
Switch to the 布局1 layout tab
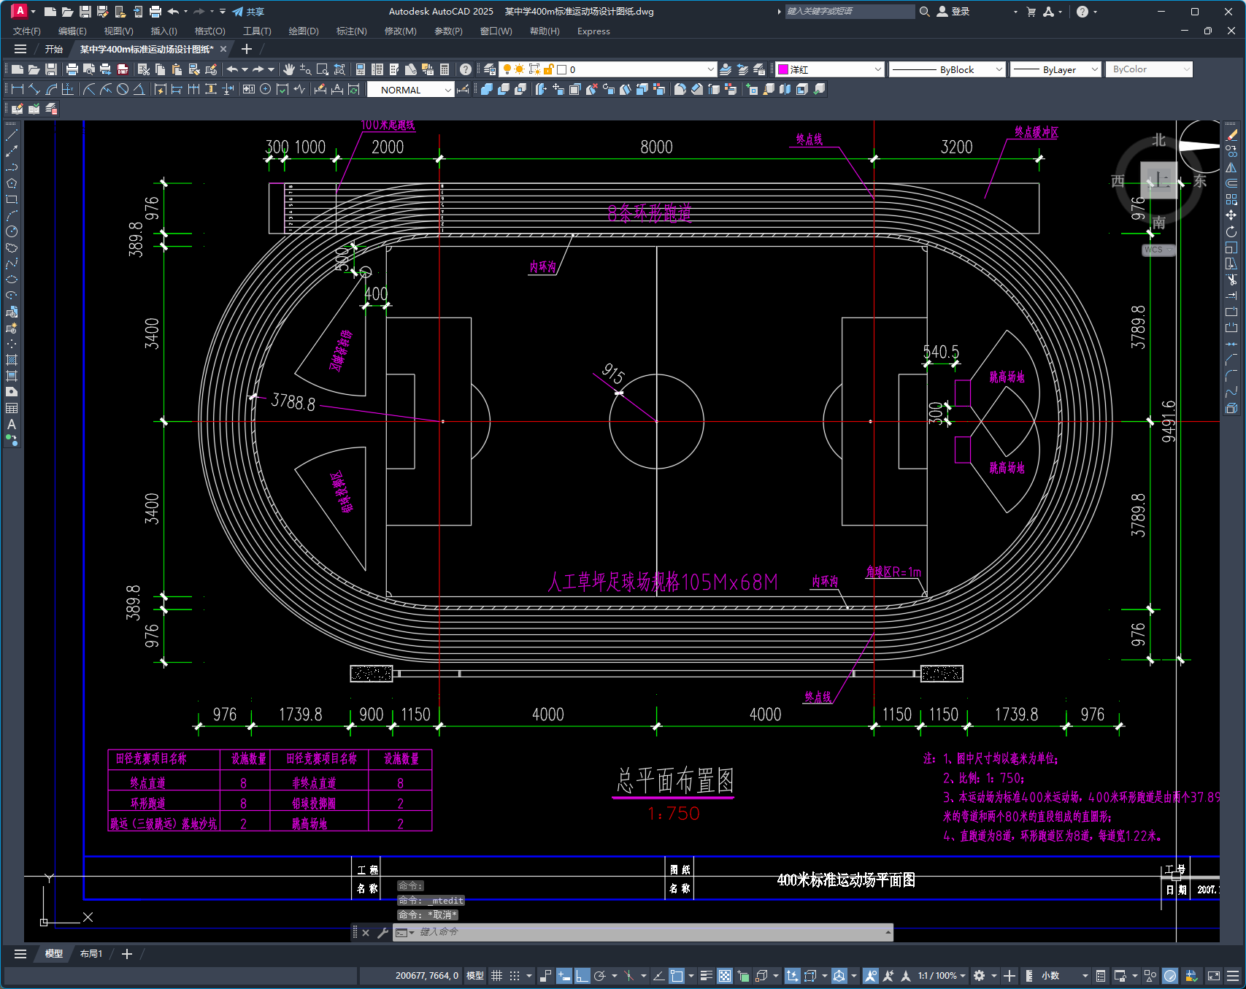91,954
